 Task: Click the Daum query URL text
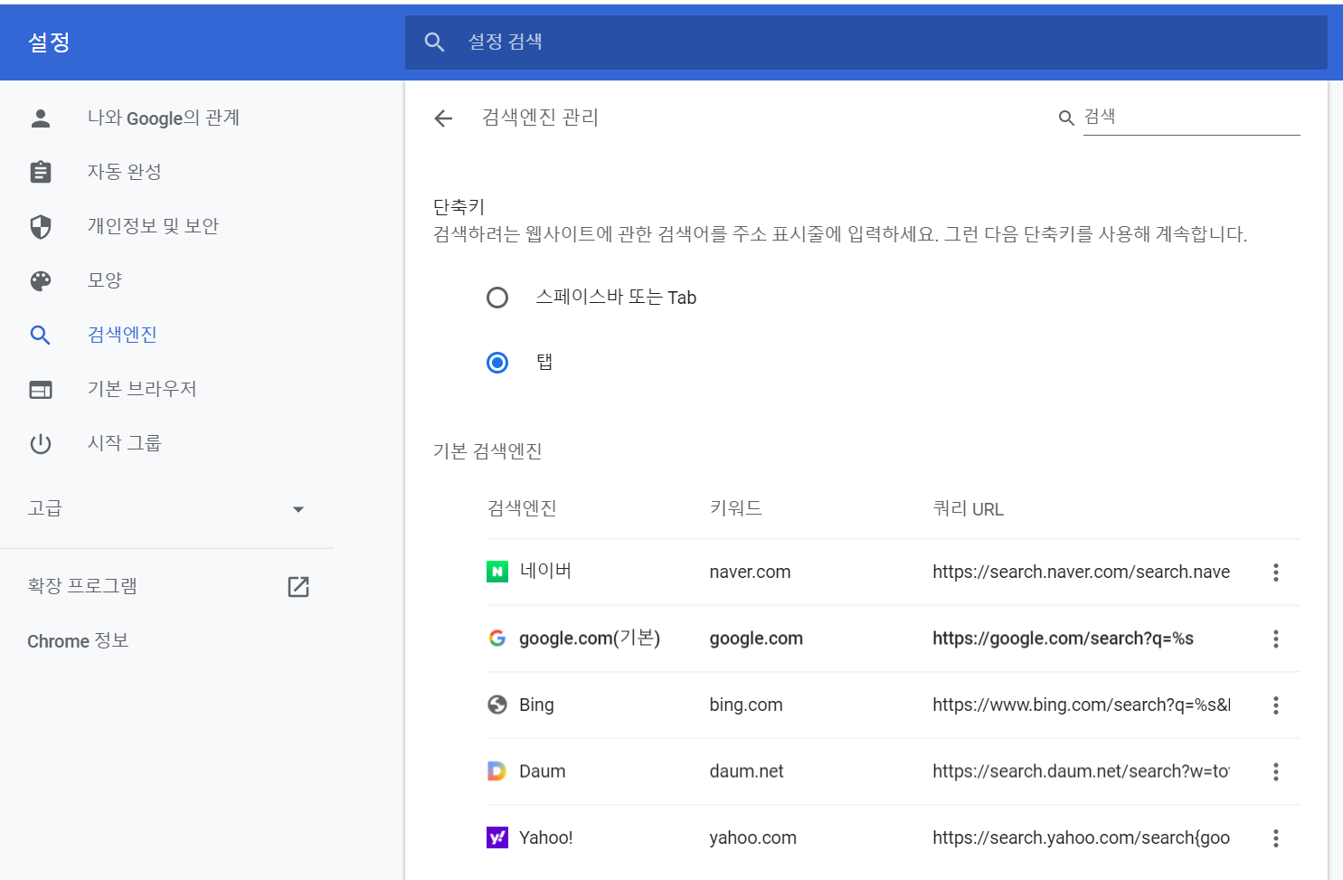[x=1081, y=771]
